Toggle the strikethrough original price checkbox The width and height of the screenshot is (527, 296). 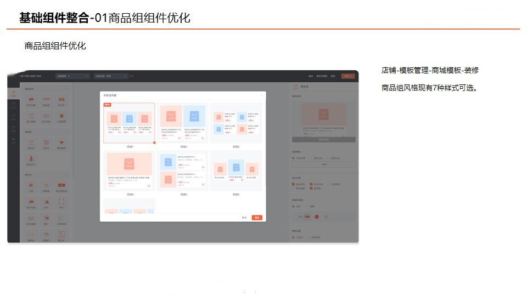[329, 184]
